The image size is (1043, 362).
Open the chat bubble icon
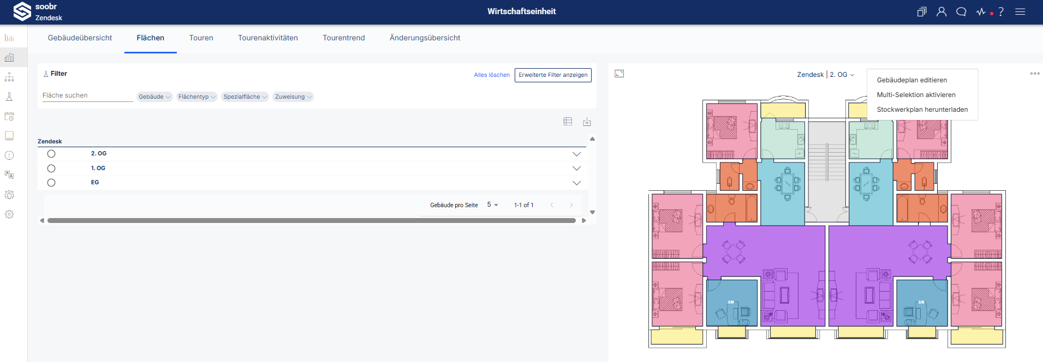click(961, 11)
